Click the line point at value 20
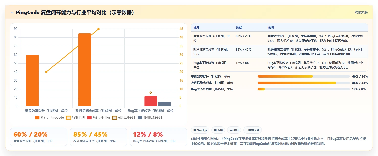 [x=46, y=72]
